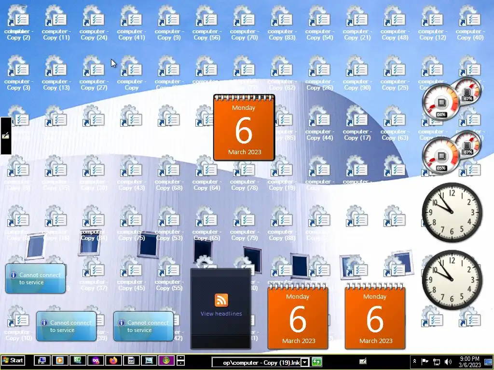Select the computer - Copy (75) shortcut
The width and height of the screenshot is (494, 370).
click(131, 224)
